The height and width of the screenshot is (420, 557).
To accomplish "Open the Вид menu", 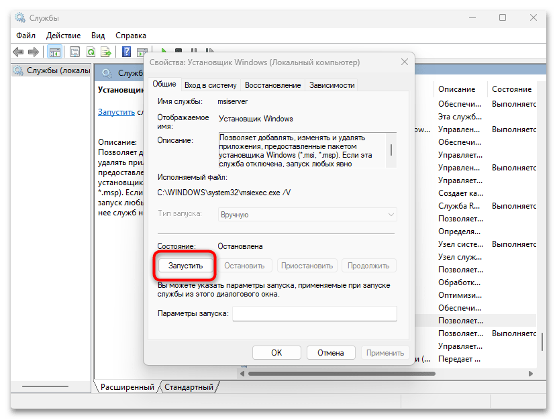I will (98, 36).
